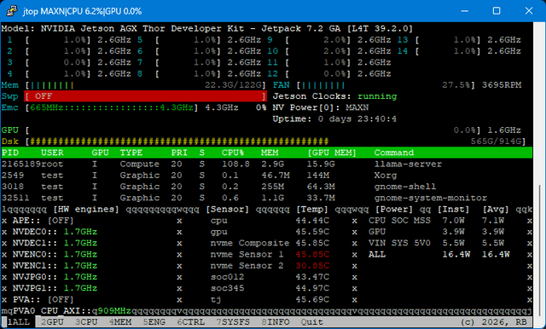This screenshot has height=329, width=546.
Task: Click the FAN speed bar
Action: point(386,85)
